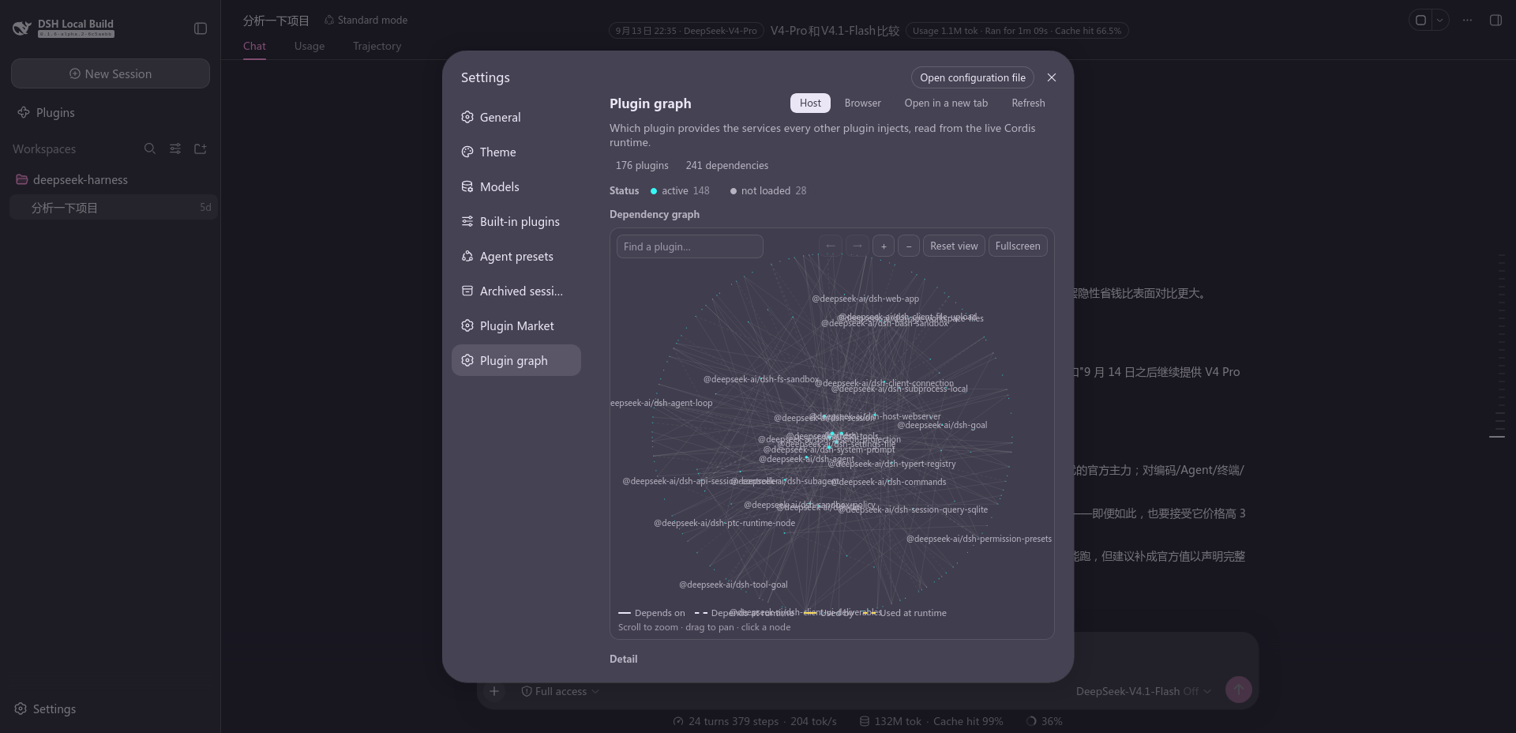This screenshot has width=1516, height=733.
Task: Click the 24 turns 379 steps status
Action: tap(755, 721)
